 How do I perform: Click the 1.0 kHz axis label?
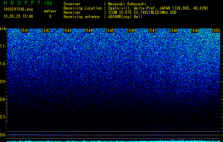(x=3, y=64)
